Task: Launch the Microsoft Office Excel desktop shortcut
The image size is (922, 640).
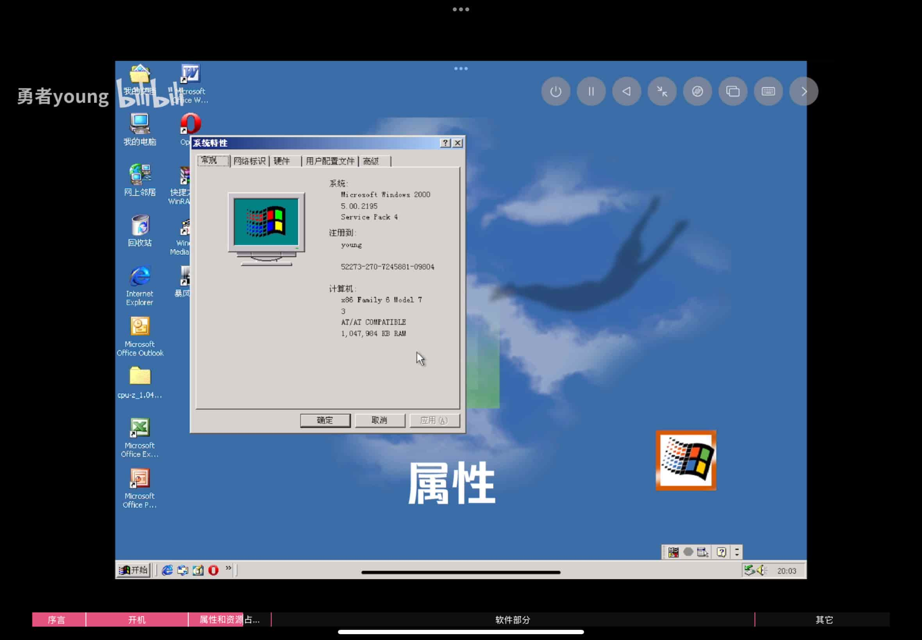Action: [140, 438]
